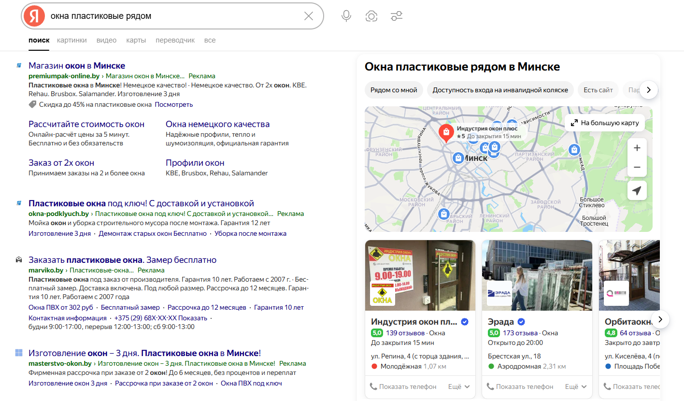Apply the wheelchair accessibility filter chip

point(500,90)
